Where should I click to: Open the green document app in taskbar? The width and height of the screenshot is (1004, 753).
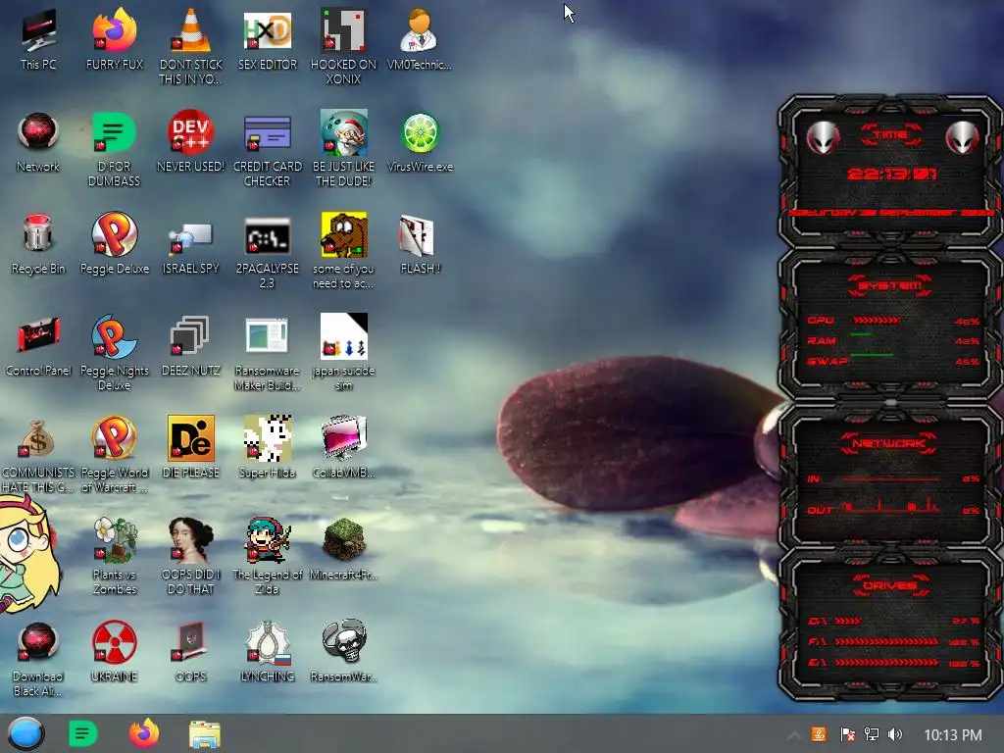click(82, 733)
